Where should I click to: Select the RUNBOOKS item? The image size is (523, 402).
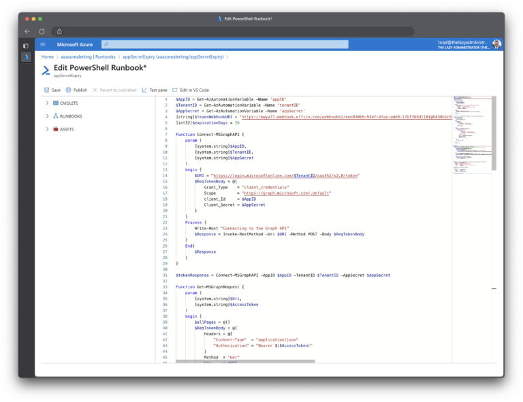(x=67, y=116)
